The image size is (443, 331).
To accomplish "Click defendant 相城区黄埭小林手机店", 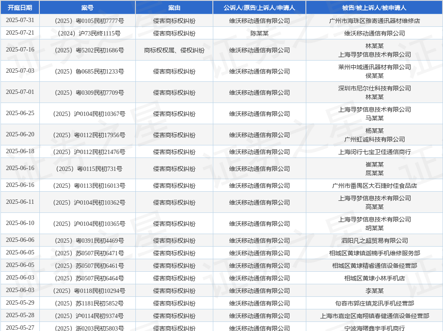I will click(x=374, y=278).
